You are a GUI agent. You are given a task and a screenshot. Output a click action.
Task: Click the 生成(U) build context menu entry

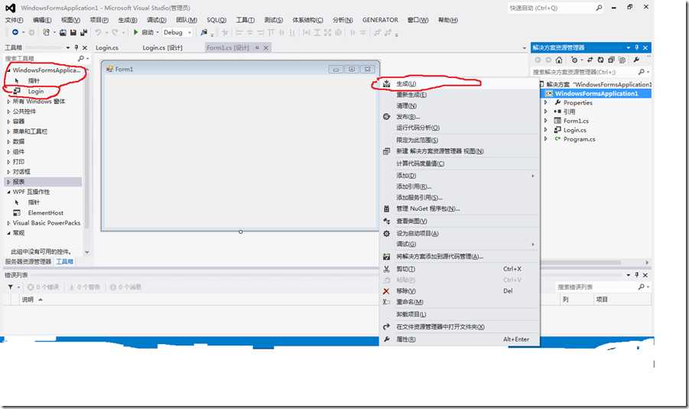coord(459,83)
